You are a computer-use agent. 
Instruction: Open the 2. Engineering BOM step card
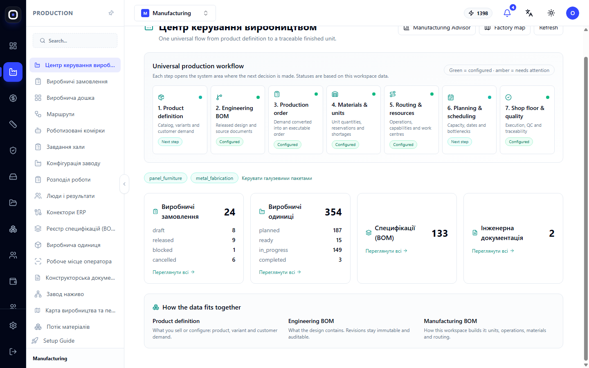[x=238, y=120]
